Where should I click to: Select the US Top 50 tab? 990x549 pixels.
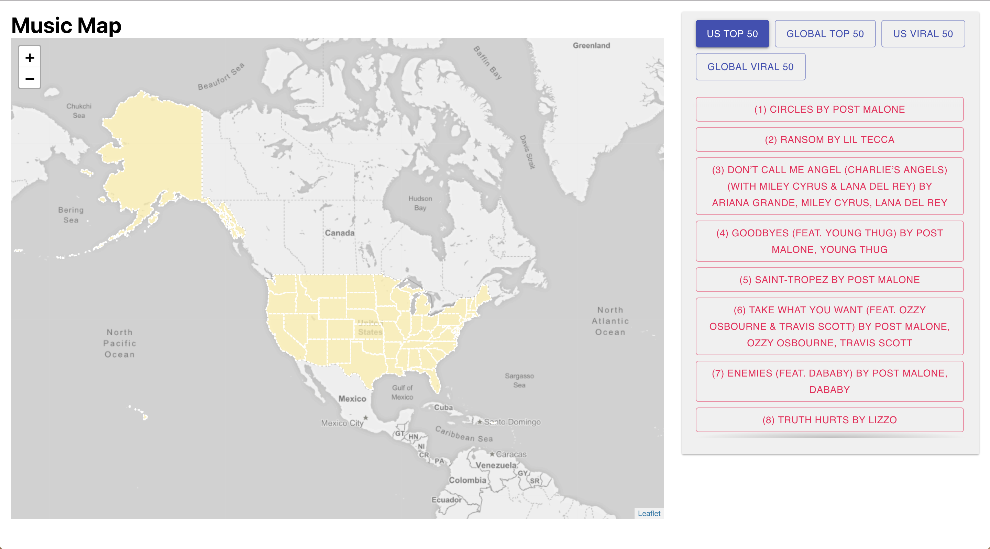point(732,34)
